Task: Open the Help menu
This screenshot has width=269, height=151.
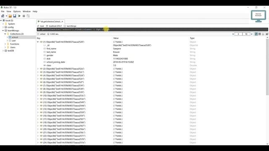Action: [35, 11]
